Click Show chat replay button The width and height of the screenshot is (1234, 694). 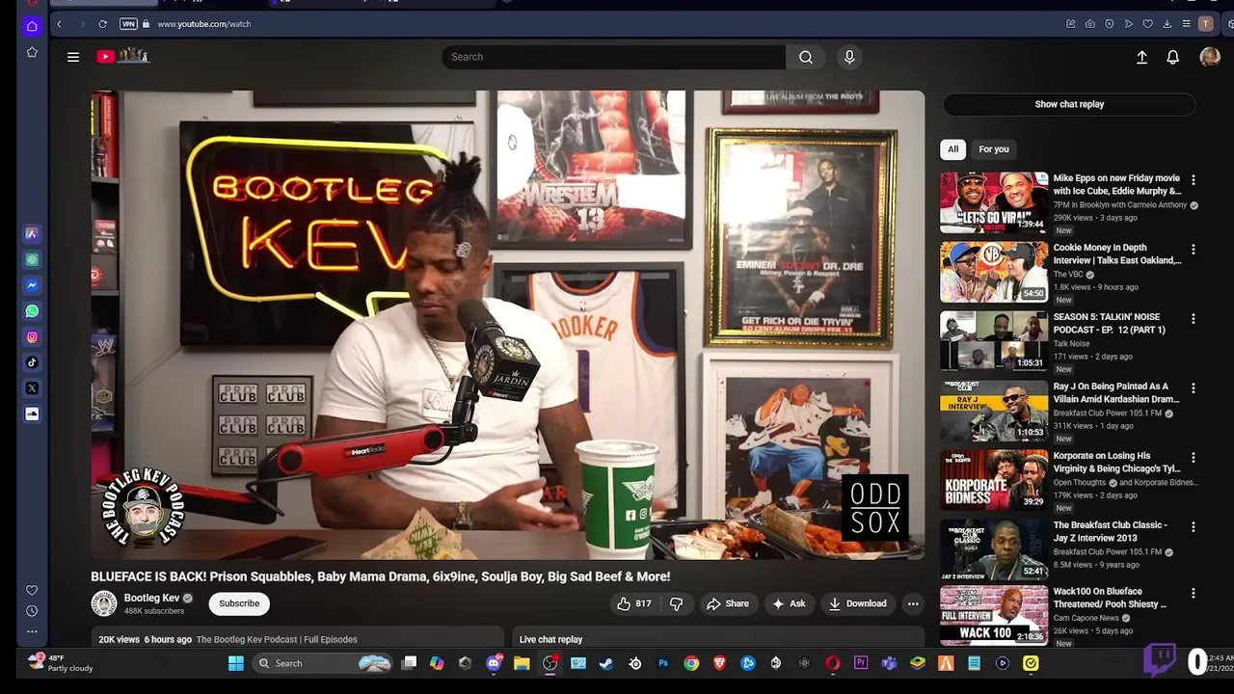[1069, 104]
